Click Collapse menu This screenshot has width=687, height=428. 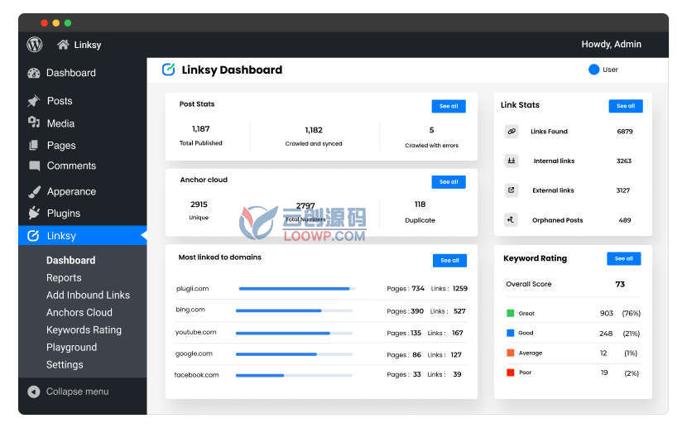click(x=78, y=392)
